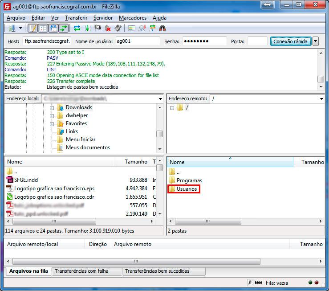Open the local parent folder entry
This screenshot has height=291, width=329.
[x=12, y=172]
